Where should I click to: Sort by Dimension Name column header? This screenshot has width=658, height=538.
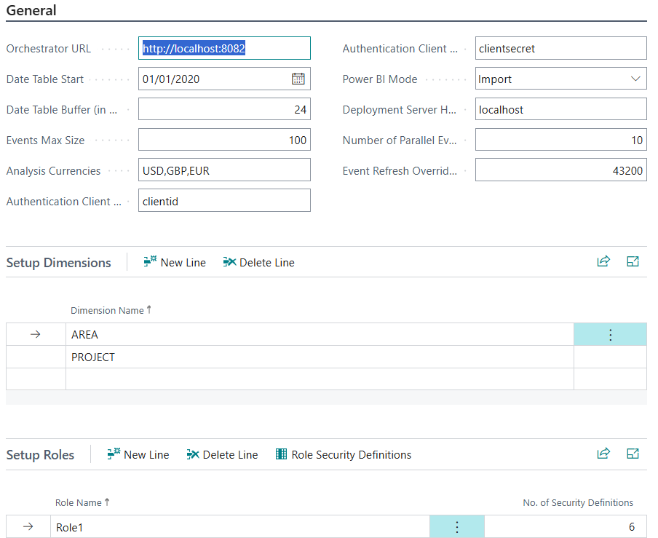pyautogui.click(x=111, y=311)
